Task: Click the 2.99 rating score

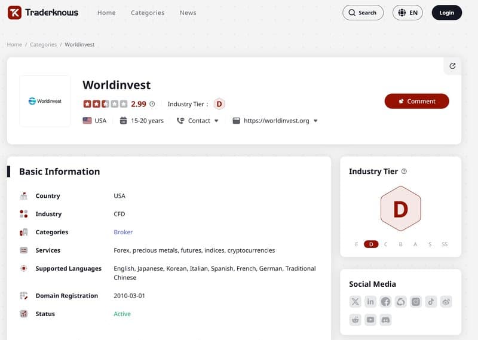Action: click(x=139, y=104)
